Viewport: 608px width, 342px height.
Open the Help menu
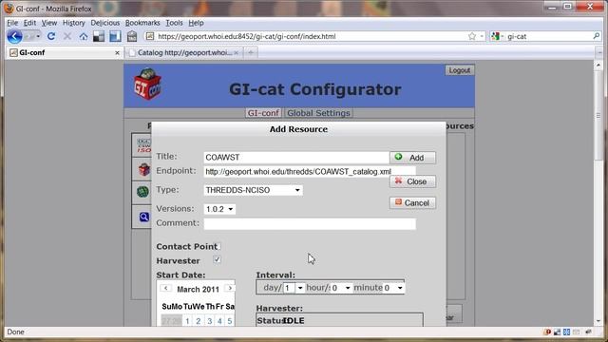click(x=196, y=23)
